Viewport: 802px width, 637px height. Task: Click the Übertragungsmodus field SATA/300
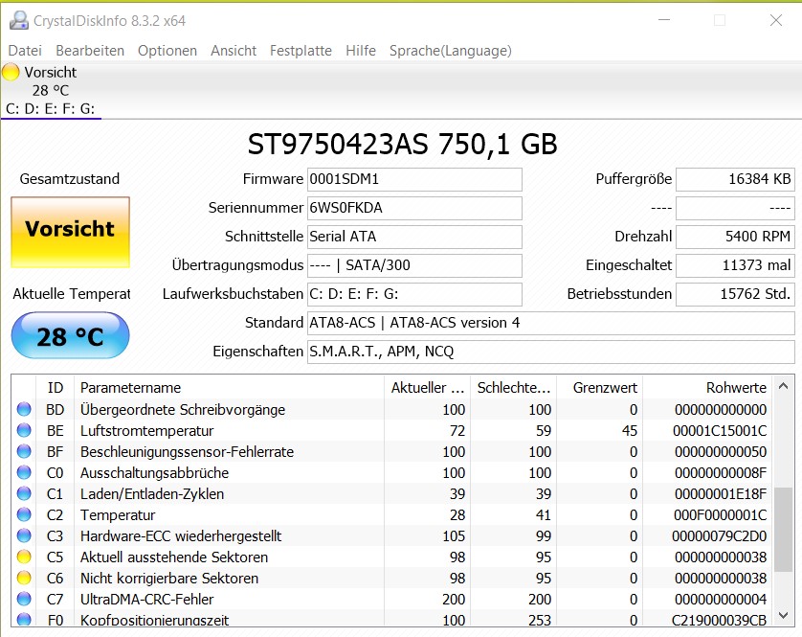(414, 265)
